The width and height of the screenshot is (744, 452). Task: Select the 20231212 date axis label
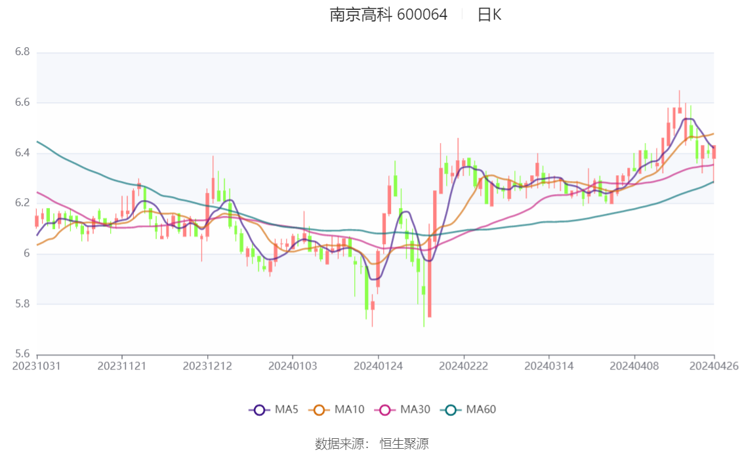click(207, 366)
